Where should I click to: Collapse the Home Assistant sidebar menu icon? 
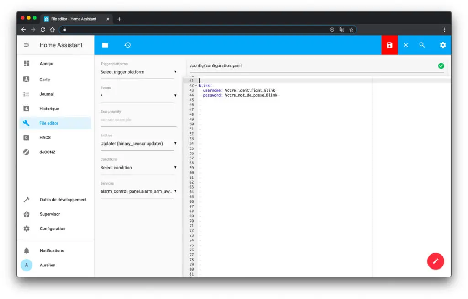(x=26, y=45)
